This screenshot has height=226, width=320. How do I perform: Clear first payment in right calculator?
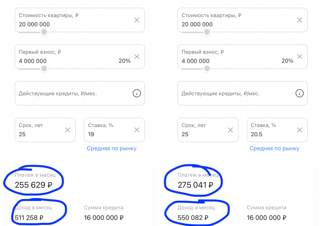[299, 57]
